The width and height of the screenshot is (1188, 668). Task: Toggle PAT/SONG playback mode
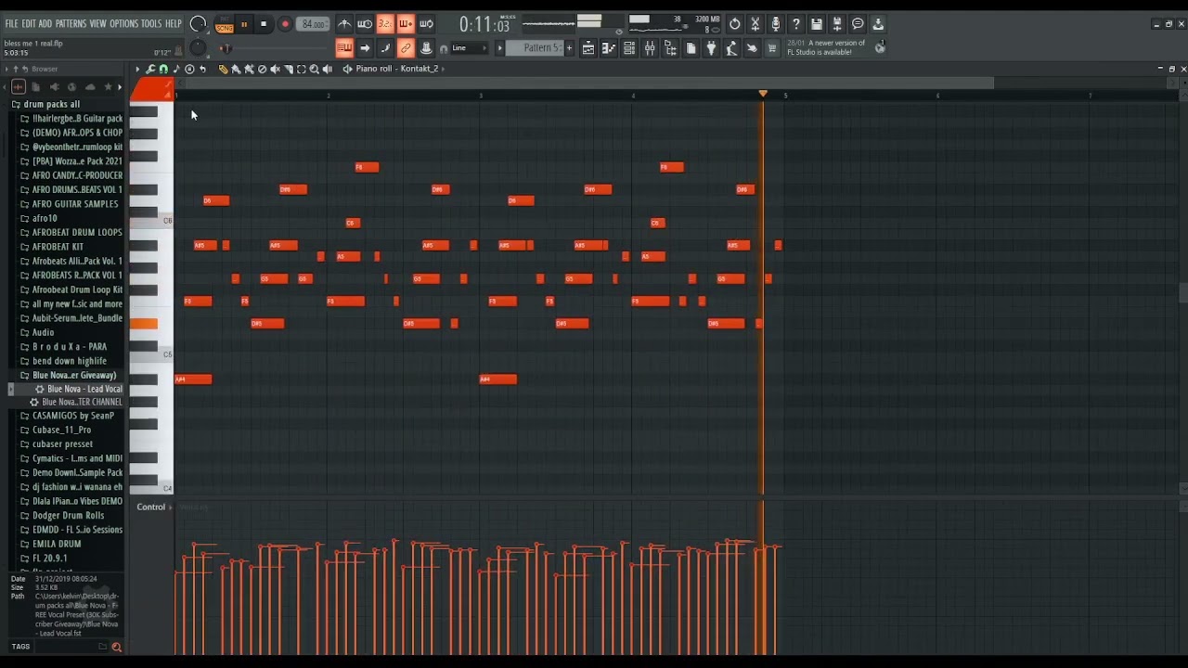click(x=225, y=25)
